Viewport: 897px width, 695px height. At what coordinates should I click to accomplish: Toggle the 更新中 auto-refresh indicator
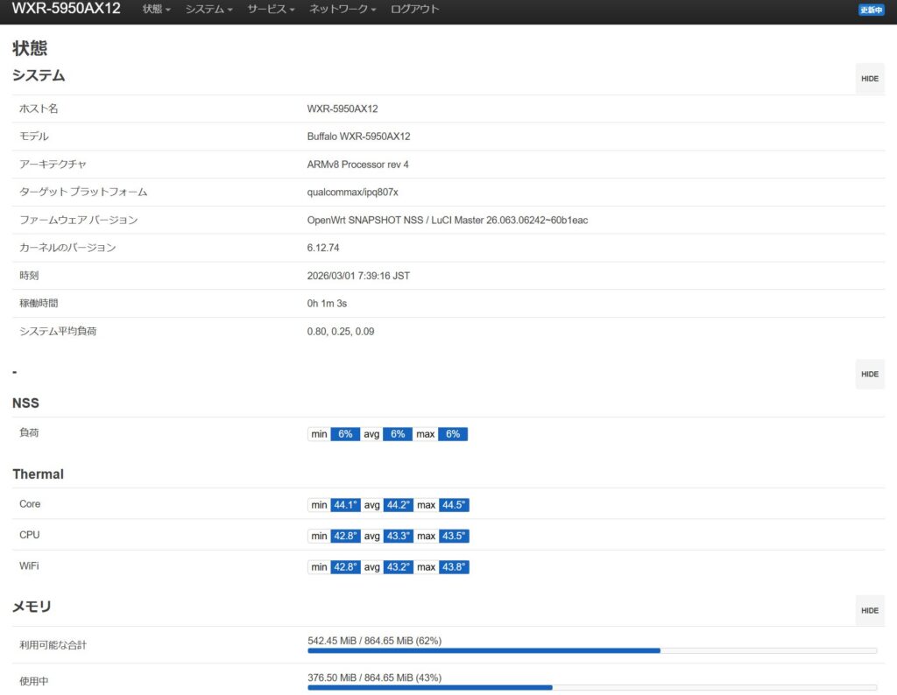(x=871, y=10)
